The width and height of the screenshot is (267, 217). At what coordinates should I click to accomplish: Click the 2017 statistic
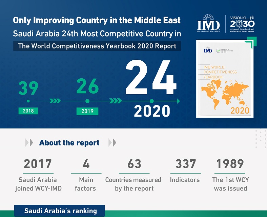[38, 164]
